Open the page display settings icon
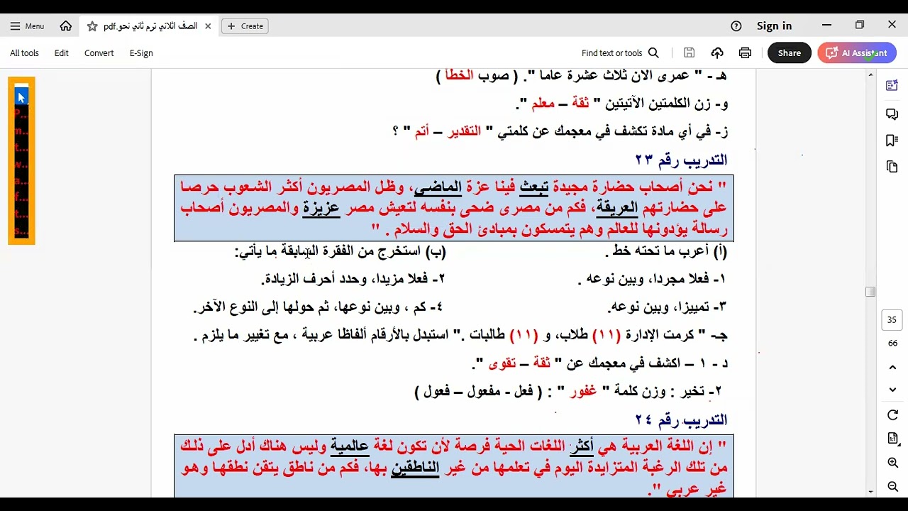Viewport: 908px width, 511px height. [892, 439]
